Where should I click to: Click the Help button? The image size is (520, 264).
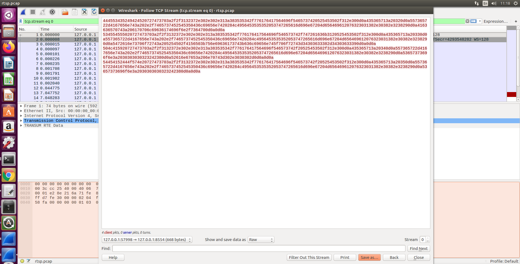(113, 258)
